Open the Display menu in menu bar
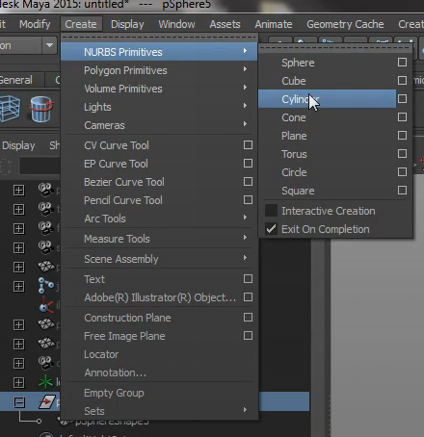Screen dimensions: 424x437 pyautogui.click(x=127, y=24)
